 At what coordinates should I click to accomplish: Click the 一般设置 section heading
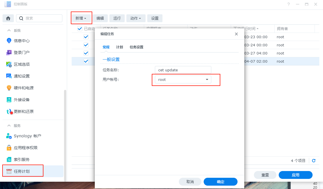[x=111, y=60]
